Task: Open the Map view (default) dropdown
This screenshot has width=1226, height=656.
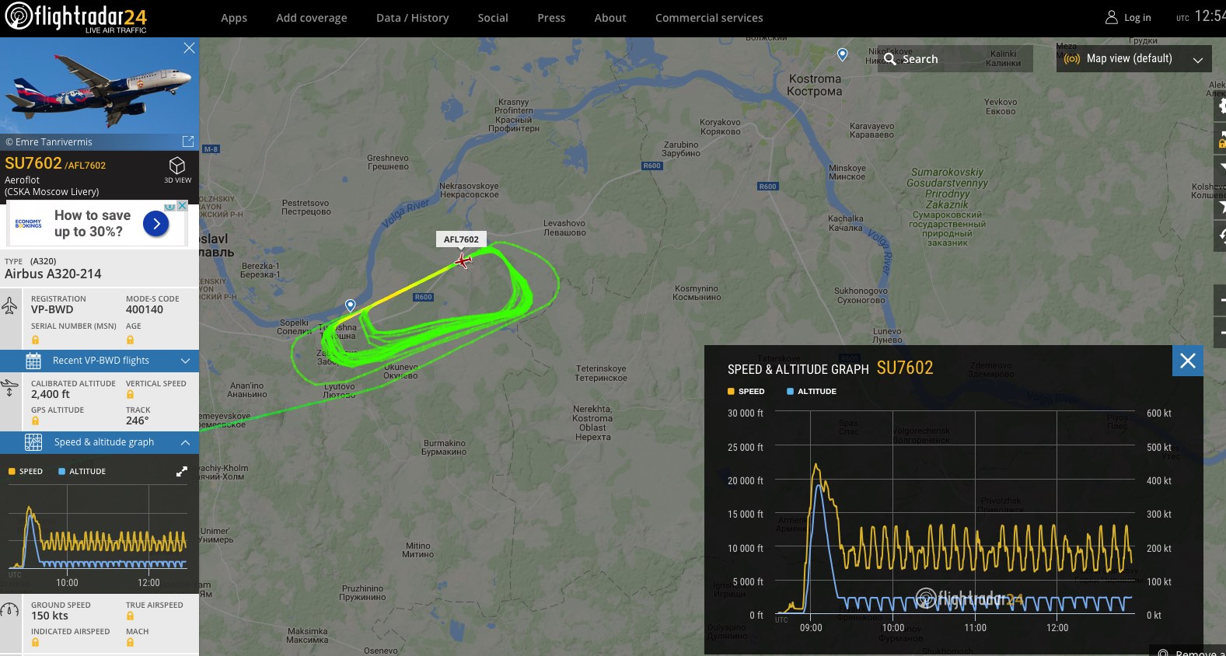Action: [x=1133, y=59]
